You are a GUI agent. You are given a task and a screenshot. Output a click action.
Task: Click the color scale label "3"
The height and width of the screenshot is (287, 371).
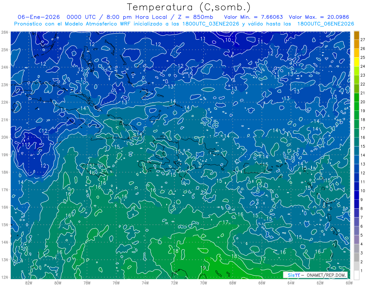click(x=362, y=253)
